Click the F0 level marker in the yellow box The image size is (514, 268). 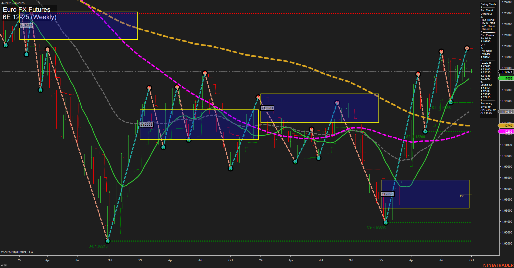tap(461, 196)
